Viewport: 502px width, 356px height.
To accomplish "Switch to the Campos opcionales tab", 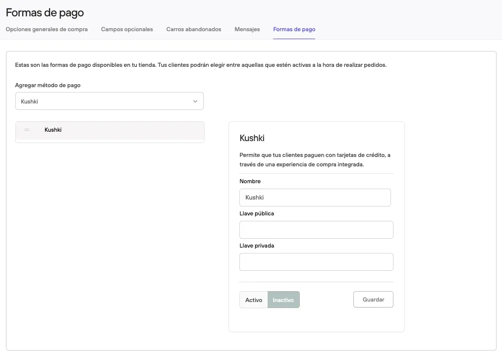I will [x=127, y=29].
